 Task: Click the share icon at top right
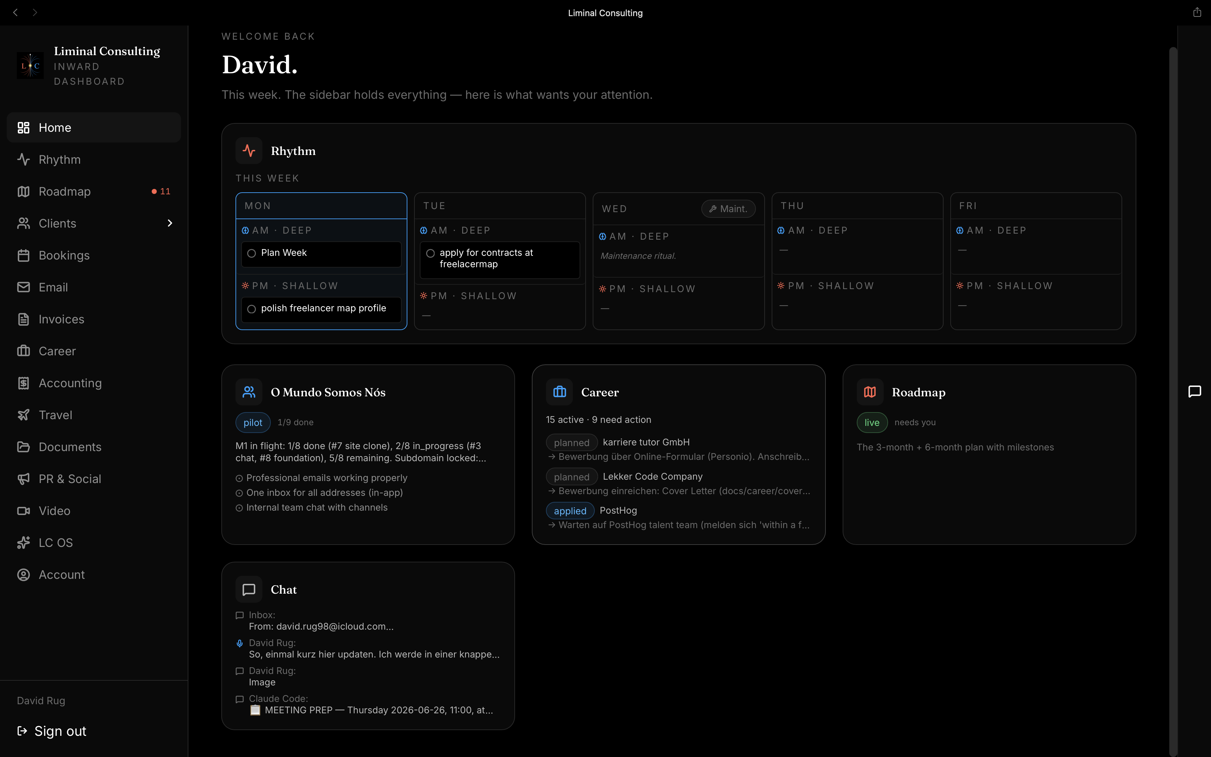click(1197, 12)
